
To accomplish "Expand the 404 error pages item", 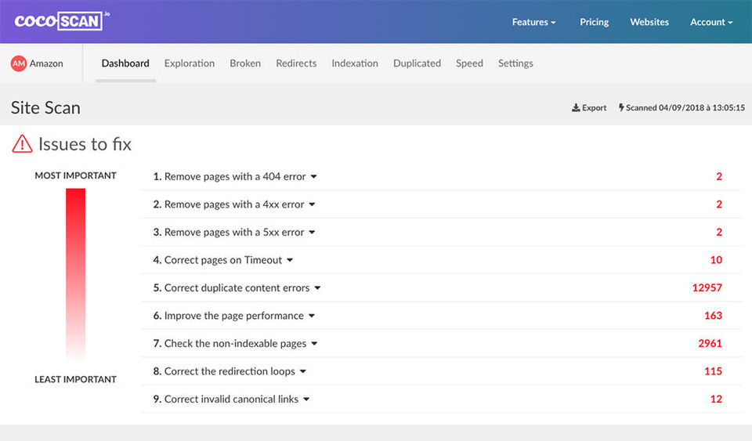I will [314, 177].
